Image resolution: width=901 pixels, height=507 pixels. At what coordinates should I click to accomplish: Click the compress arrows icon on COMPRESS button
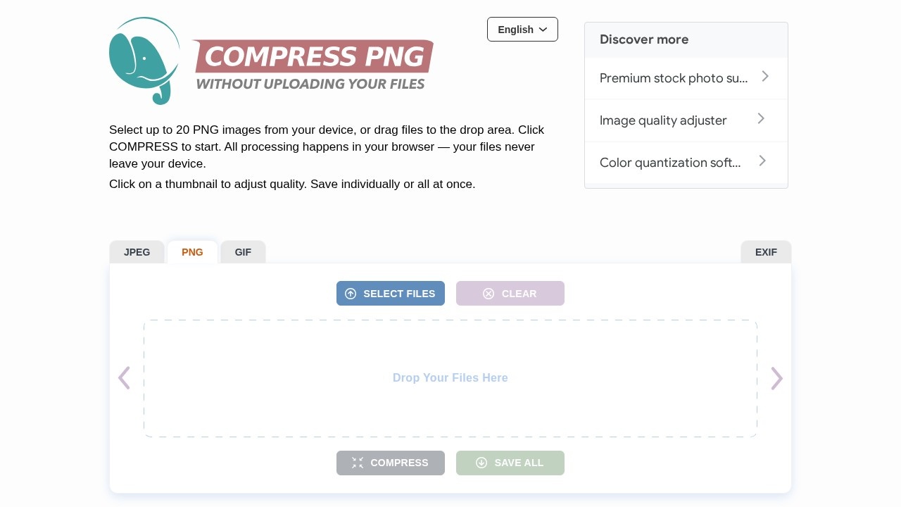pos(358,463)
